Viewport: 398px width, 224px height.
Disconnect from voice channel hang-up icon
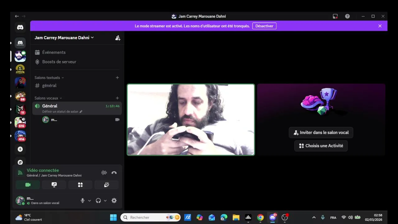(x=114, y=173)
